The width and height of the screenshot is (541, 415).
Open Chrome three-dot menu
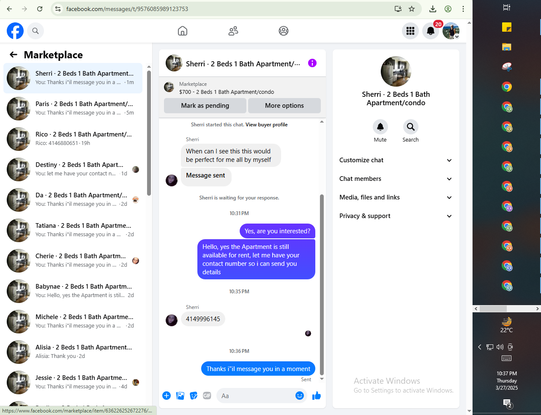click(x=463, y=9)
